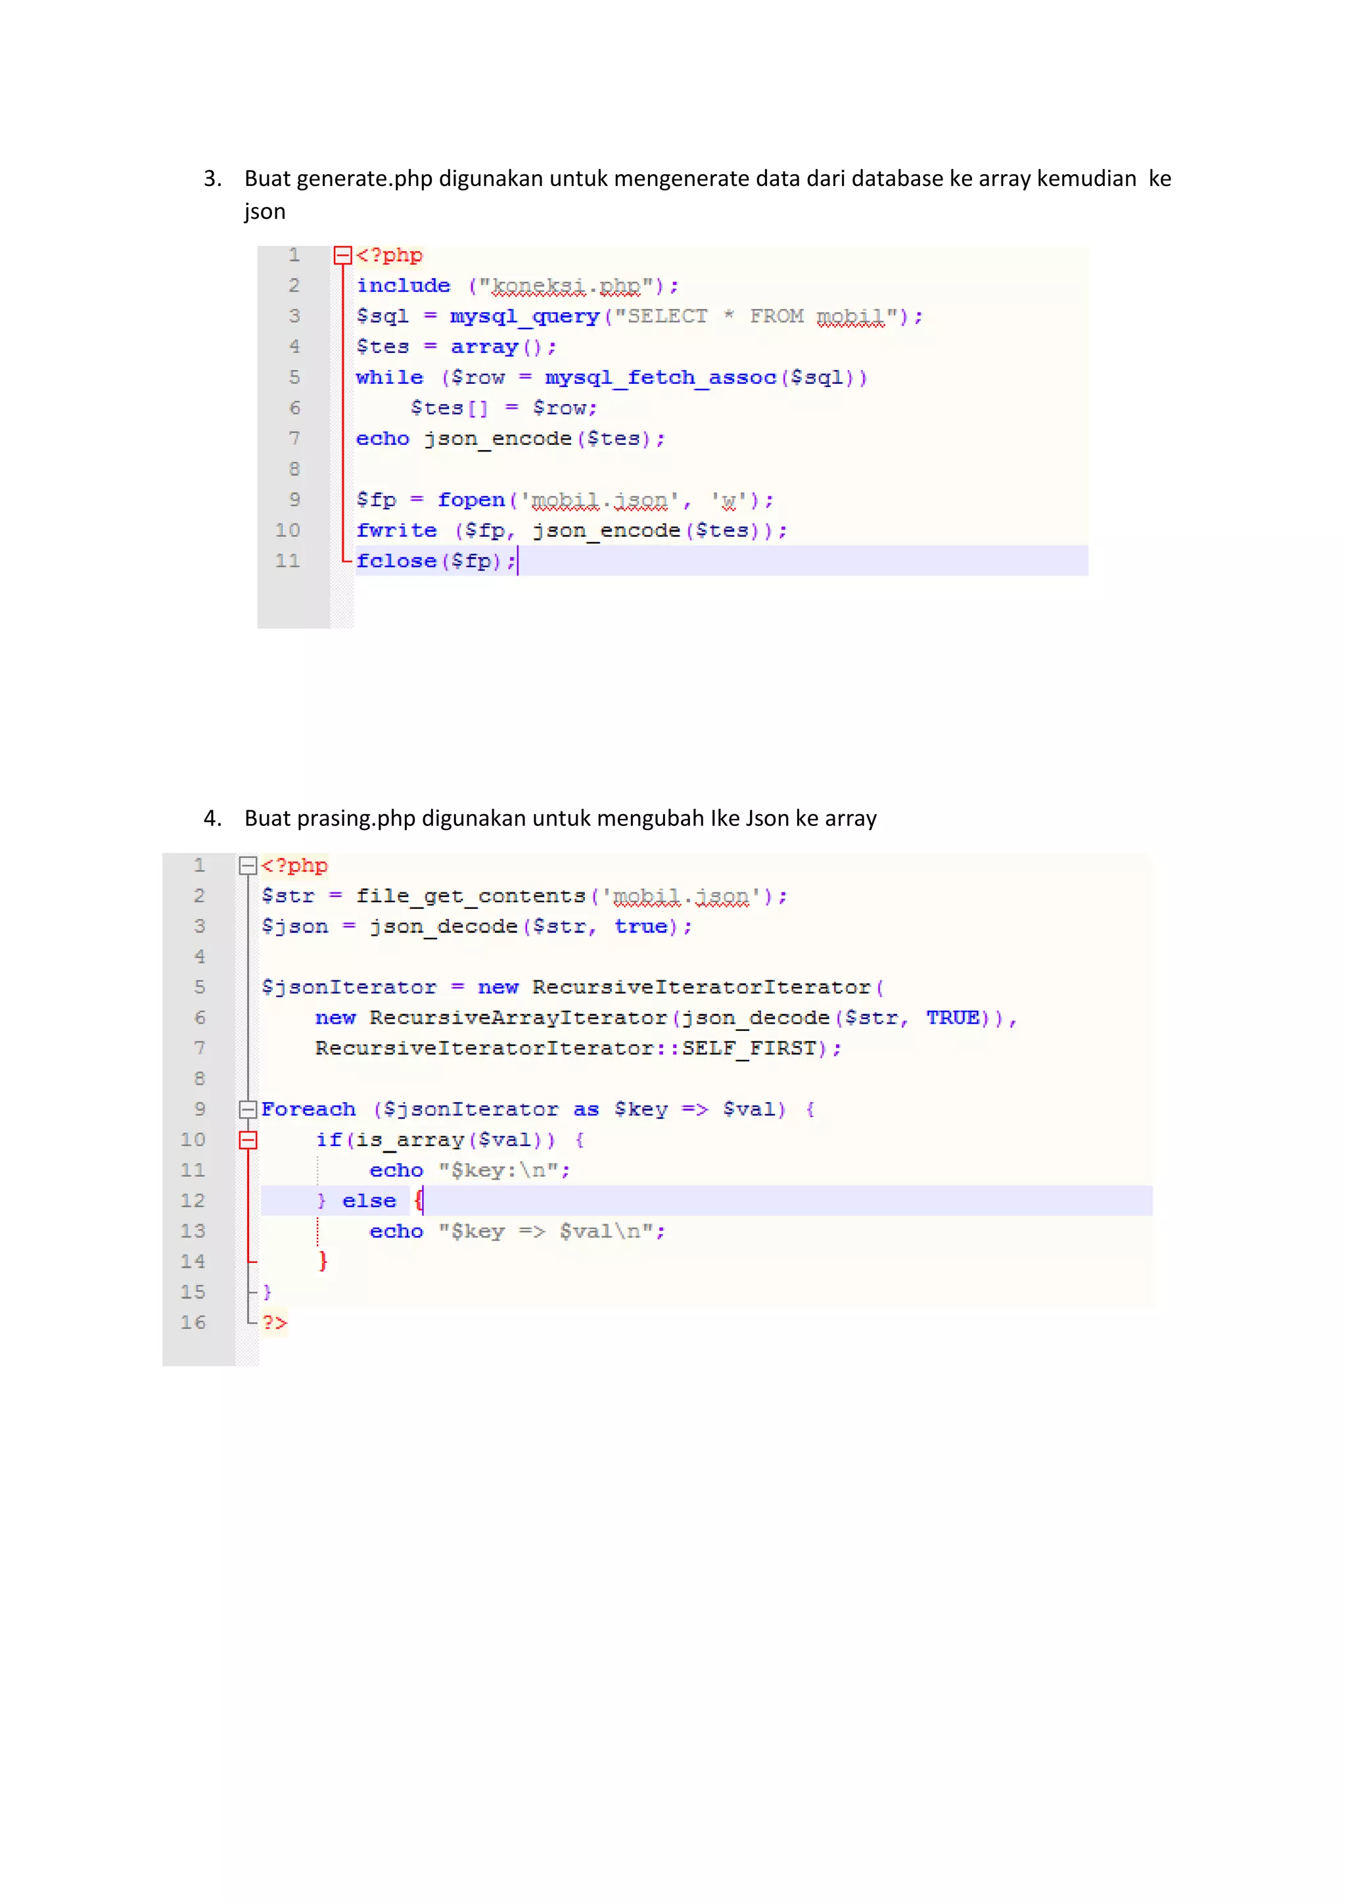This screenshot has height=1903, width=1346.
Task: Click line number 16 in prasing.php gutter
Action: pos(193,1323)
